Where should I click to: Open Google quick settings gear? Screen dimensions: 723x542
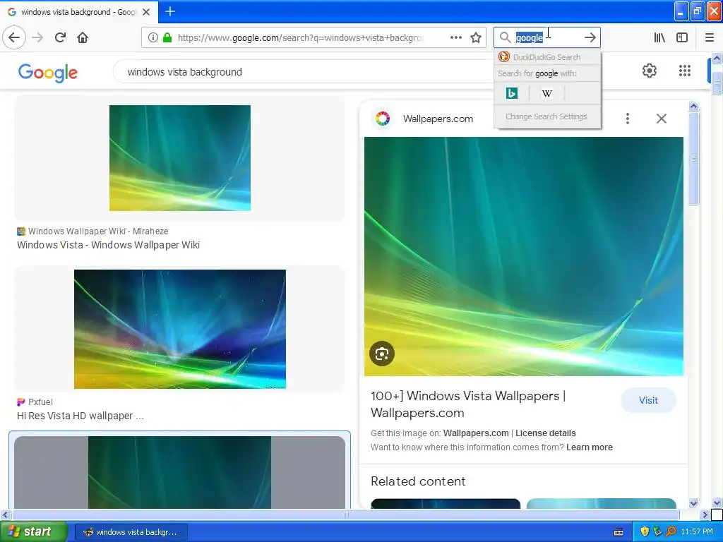click(650, 71)
